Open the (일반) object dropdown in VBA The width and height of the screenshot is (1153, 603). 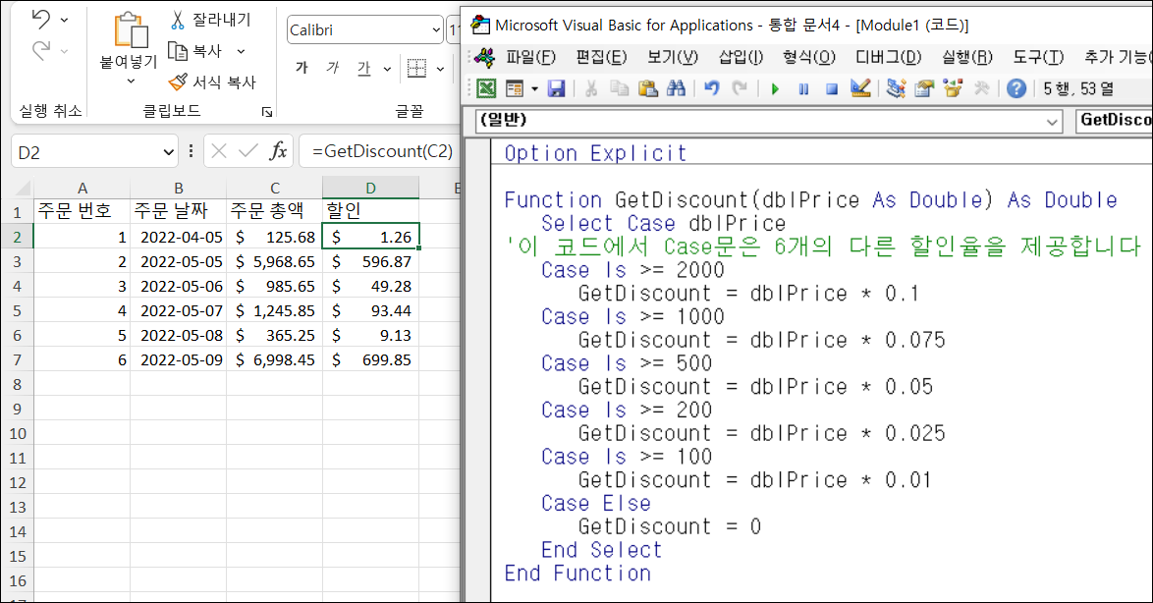pyautogui.click(x=1053, y=122)
